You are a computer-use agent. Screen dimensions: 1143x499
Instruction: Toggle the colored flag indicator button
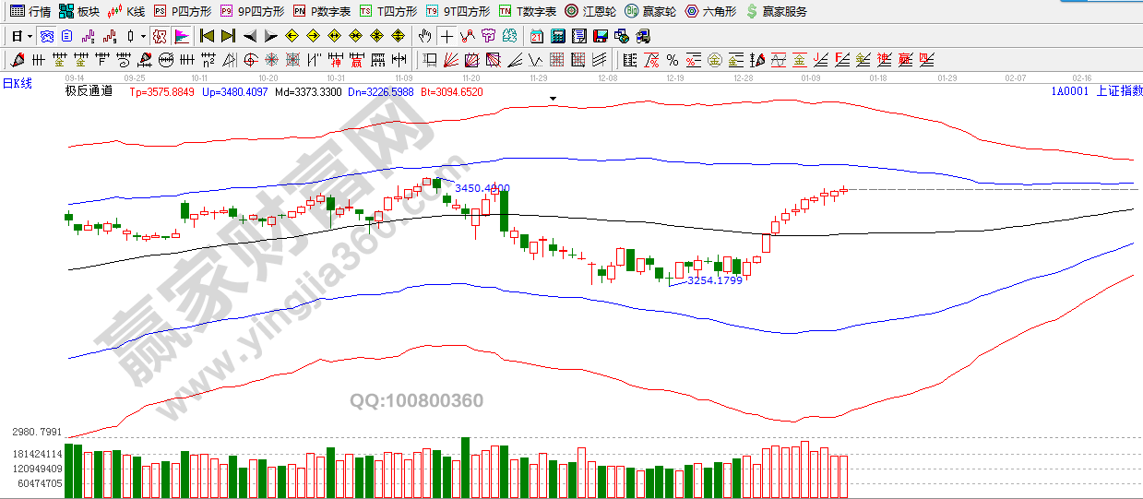point(181,36)
